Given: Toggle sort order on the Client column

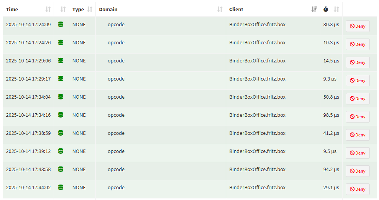Looking at the screenshot, I should 314,9.
